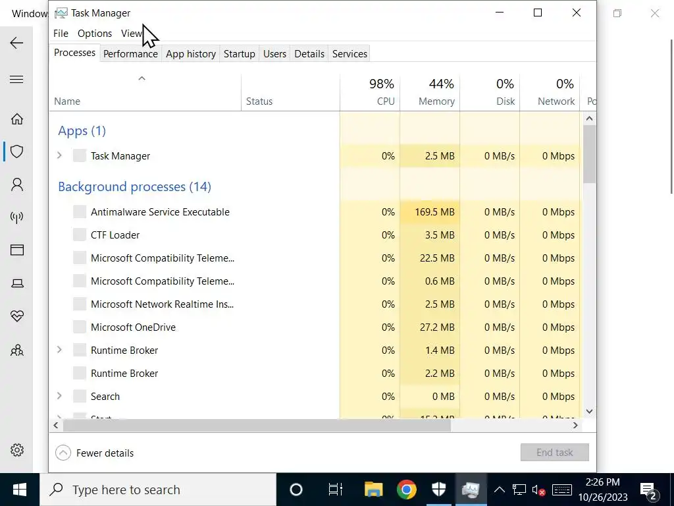Open the network status tray icon
This screenshot has height=506, width=674.
(x=519, y=490)
